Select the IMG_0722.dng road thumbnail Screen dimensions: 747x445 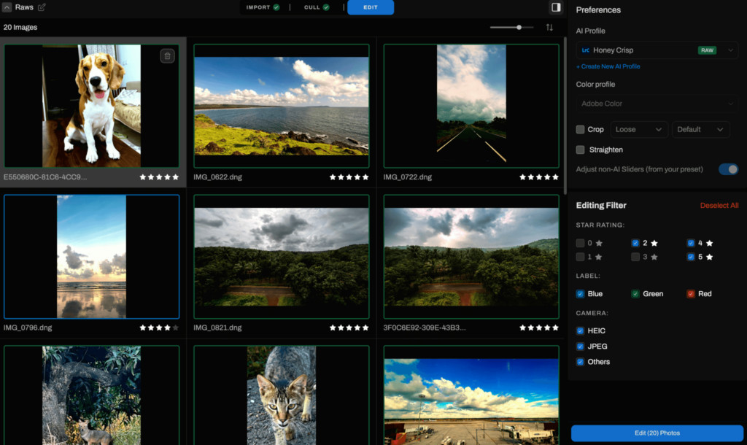point(471,106)
